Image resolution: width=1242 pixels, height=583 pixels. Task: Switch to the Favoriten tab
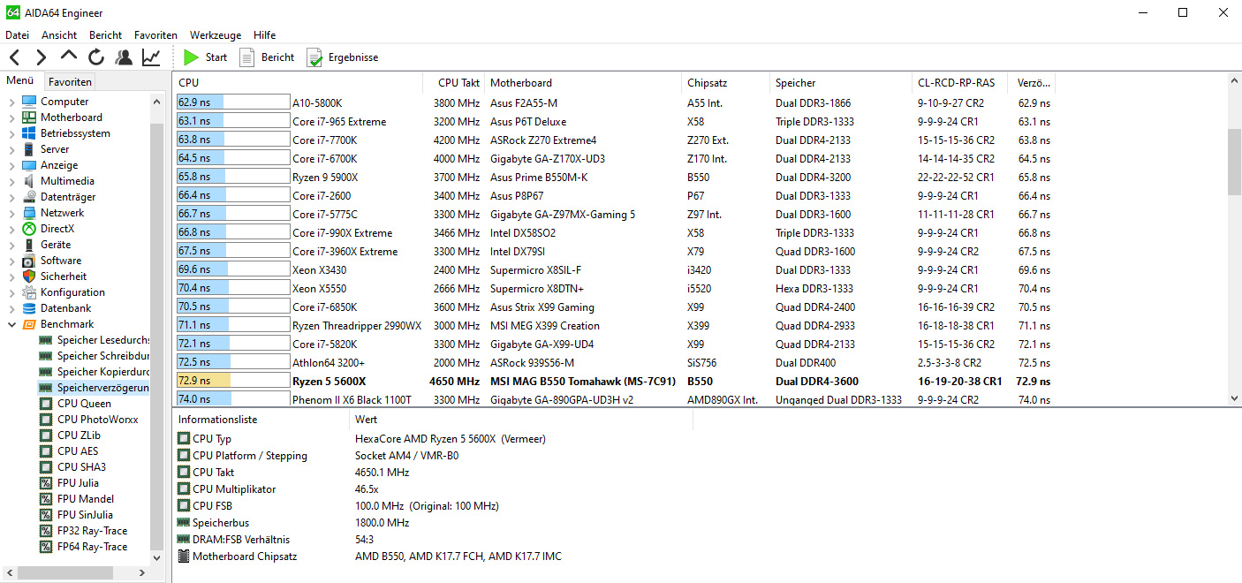click(x=70, y=82)
